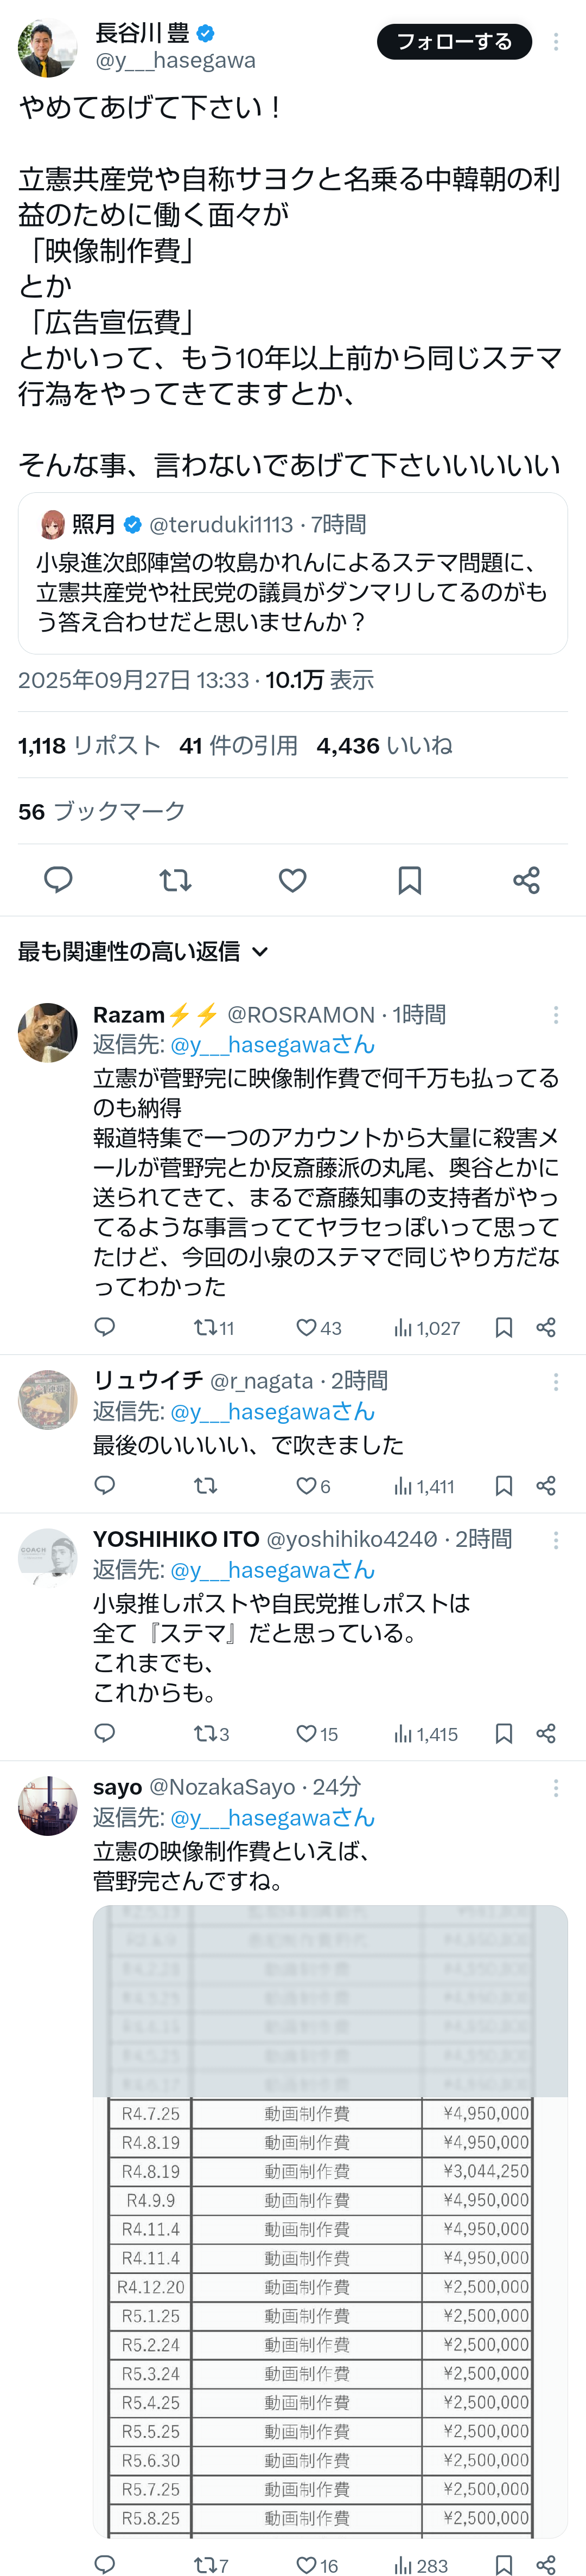This screenshot has width=586, height=2576.
Task: Open more options for 長谷川豊's post
Action: pyautogui.click(x=556, y=42)
